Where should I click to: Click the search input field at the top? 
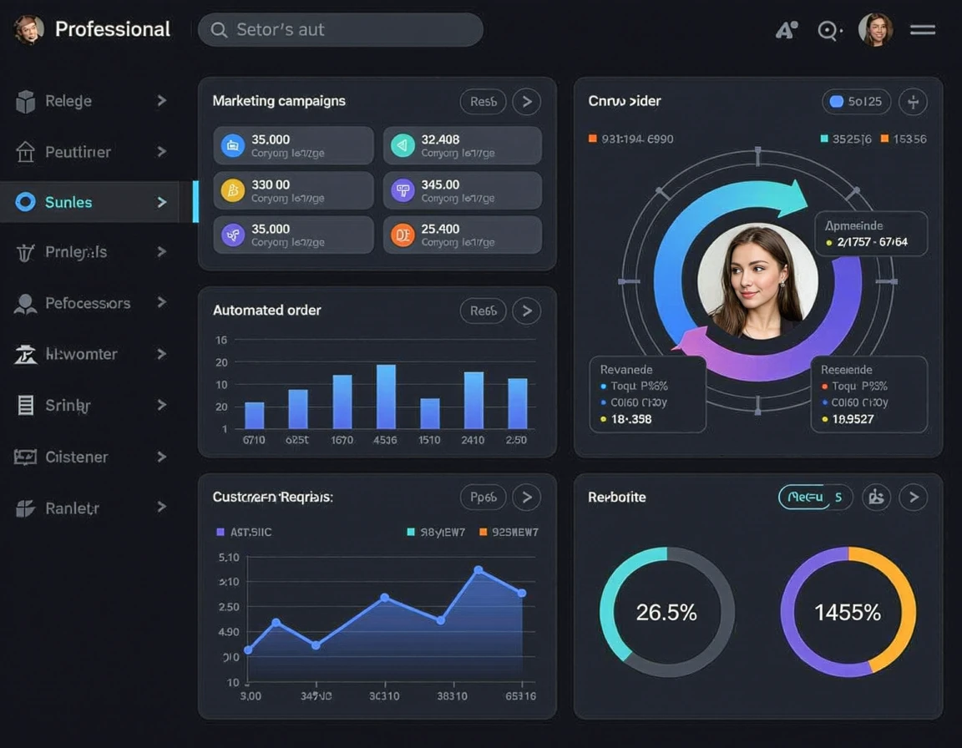point(340,29)
